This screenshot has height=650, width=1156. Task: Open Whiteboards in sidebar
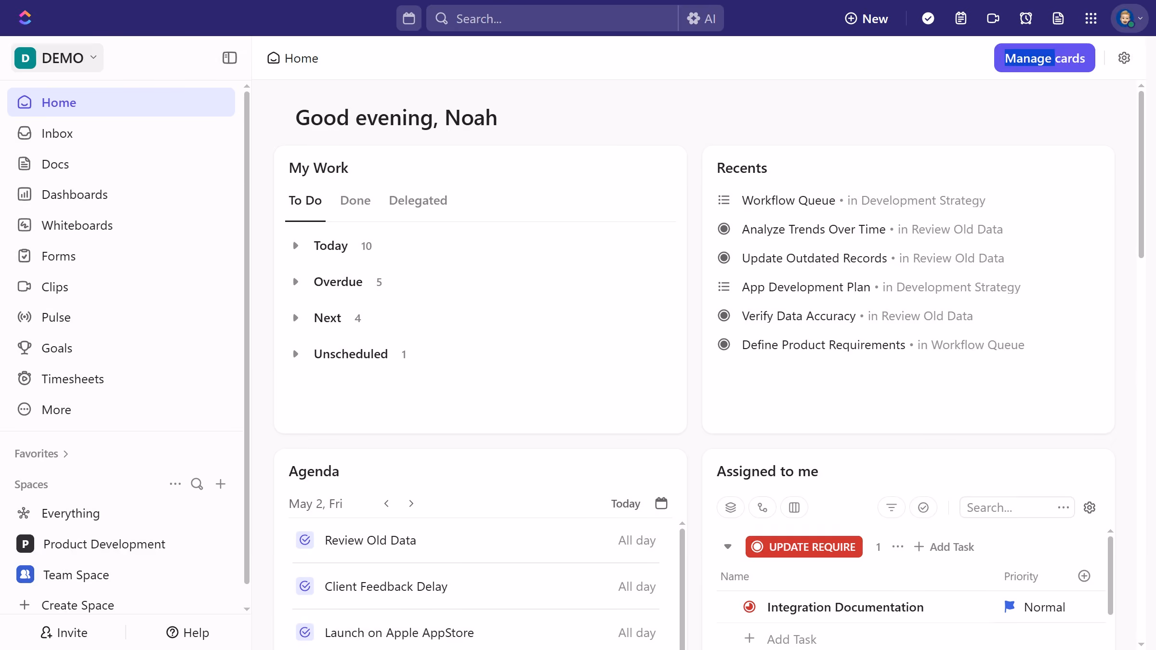pyautogui.click(x=121, y=225)
